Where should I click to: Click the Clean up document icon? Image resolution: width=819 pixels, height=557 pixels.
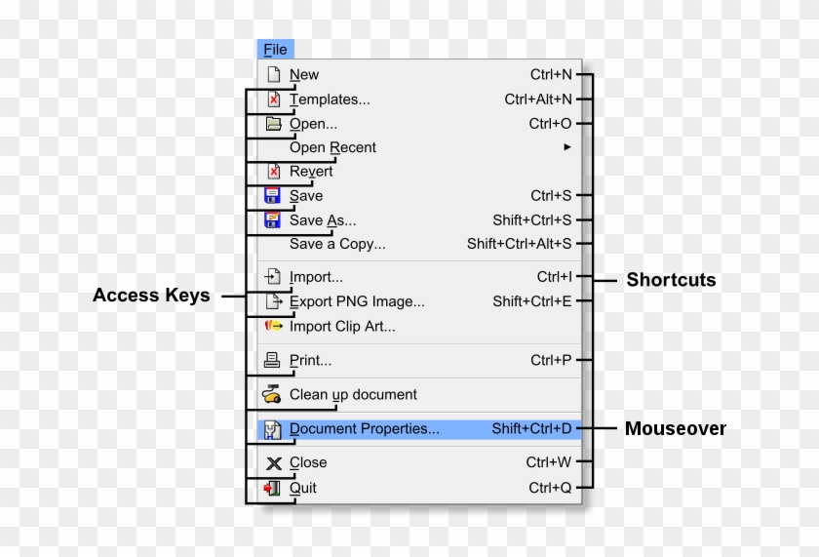tap(273, 395)
